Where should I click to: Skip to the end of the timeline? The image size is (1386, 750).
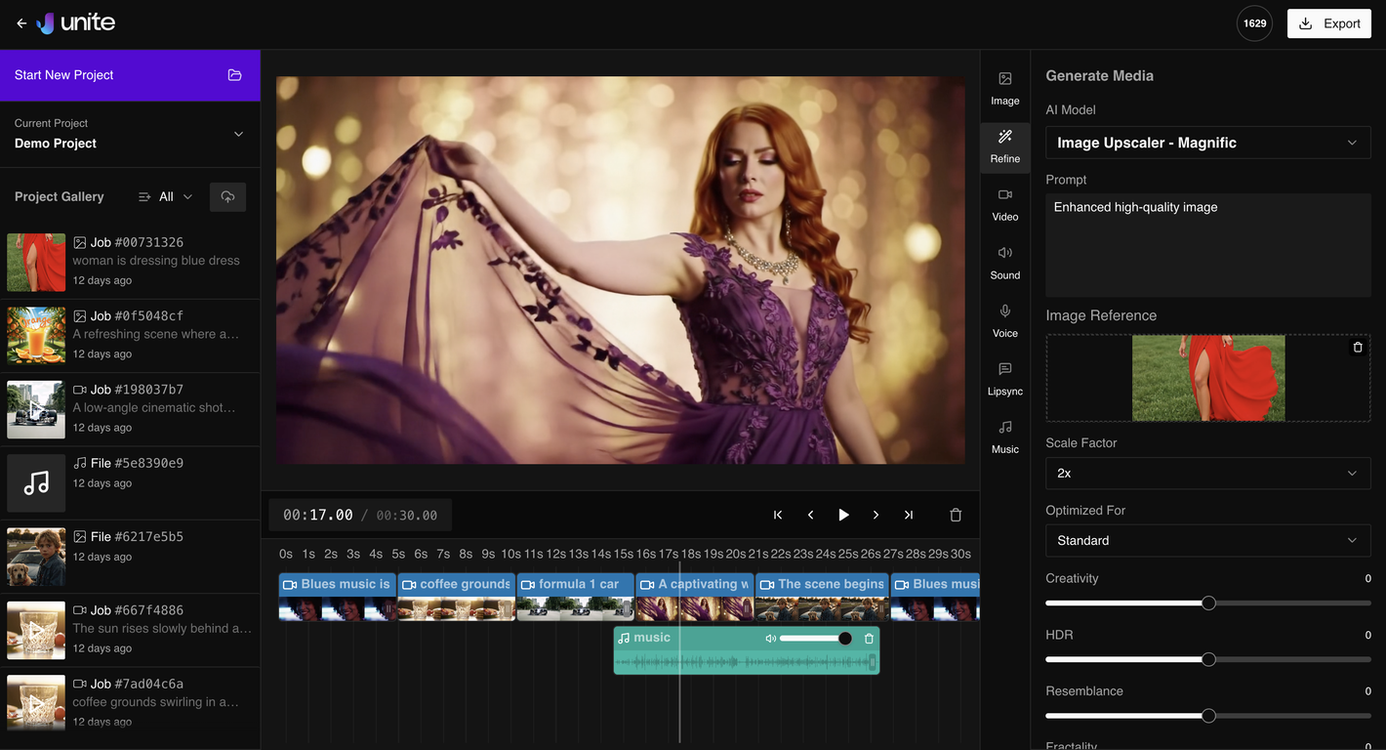pos(908,515)
